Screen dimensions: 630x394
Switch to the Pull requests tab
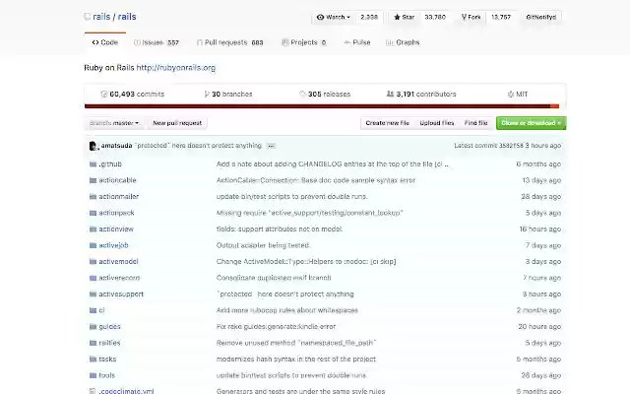click(x=228, y=42)
